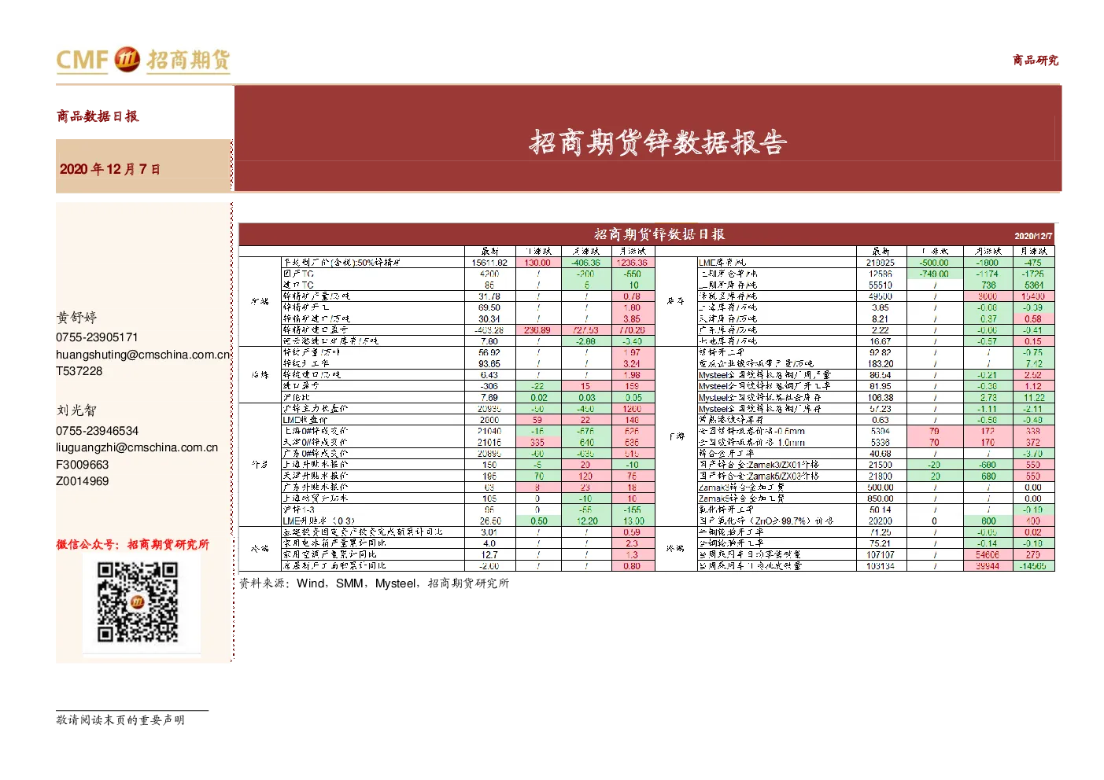This screenshot has height=780, width=1104.
Task: Click the value 16.67 in the right table
Action: [881, 341]
